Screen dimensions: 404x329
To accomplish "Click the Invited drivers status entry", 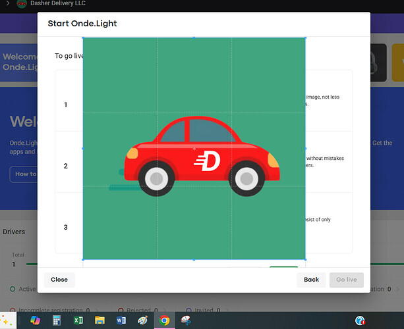I will pos(204,310).
